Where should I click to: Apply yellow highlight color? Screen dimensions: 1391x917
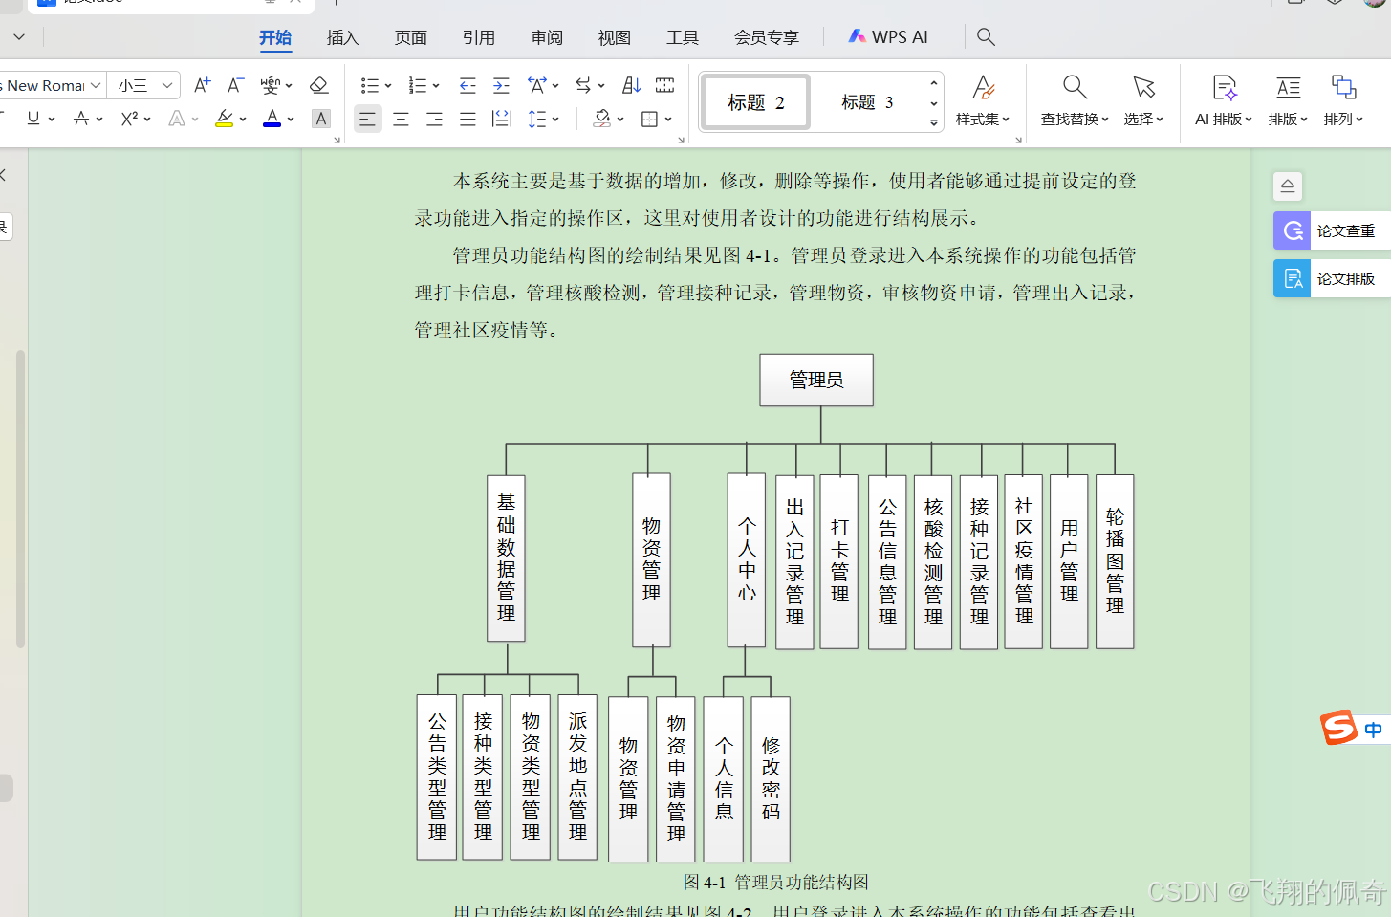coord(225,119)
